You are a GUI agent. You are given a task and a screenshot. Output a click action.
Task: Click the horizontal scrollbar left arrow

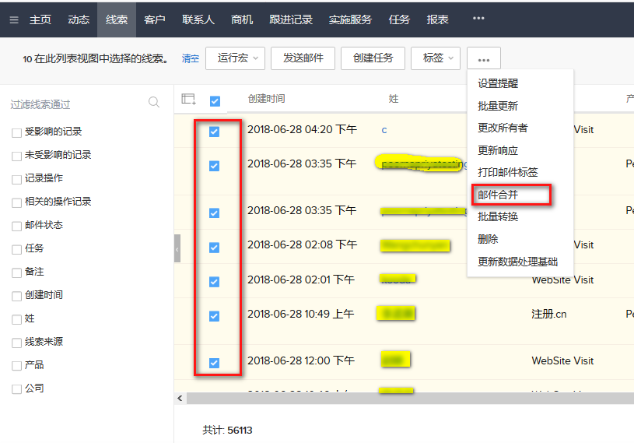point(180,399)
